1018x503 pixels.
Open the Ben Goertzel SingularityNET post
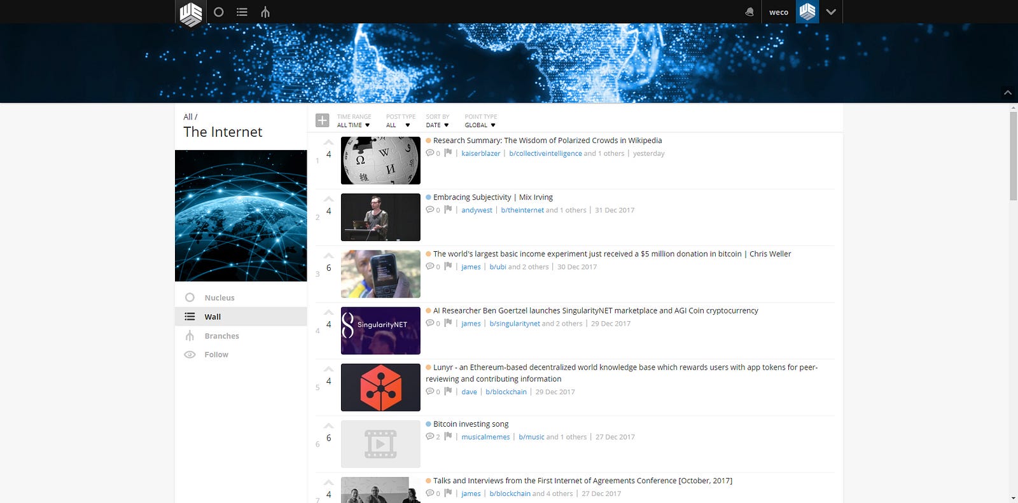click(596, 310)
